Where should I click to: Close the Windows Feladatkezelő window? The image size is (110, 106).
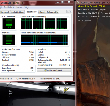(x=69, y=2)
